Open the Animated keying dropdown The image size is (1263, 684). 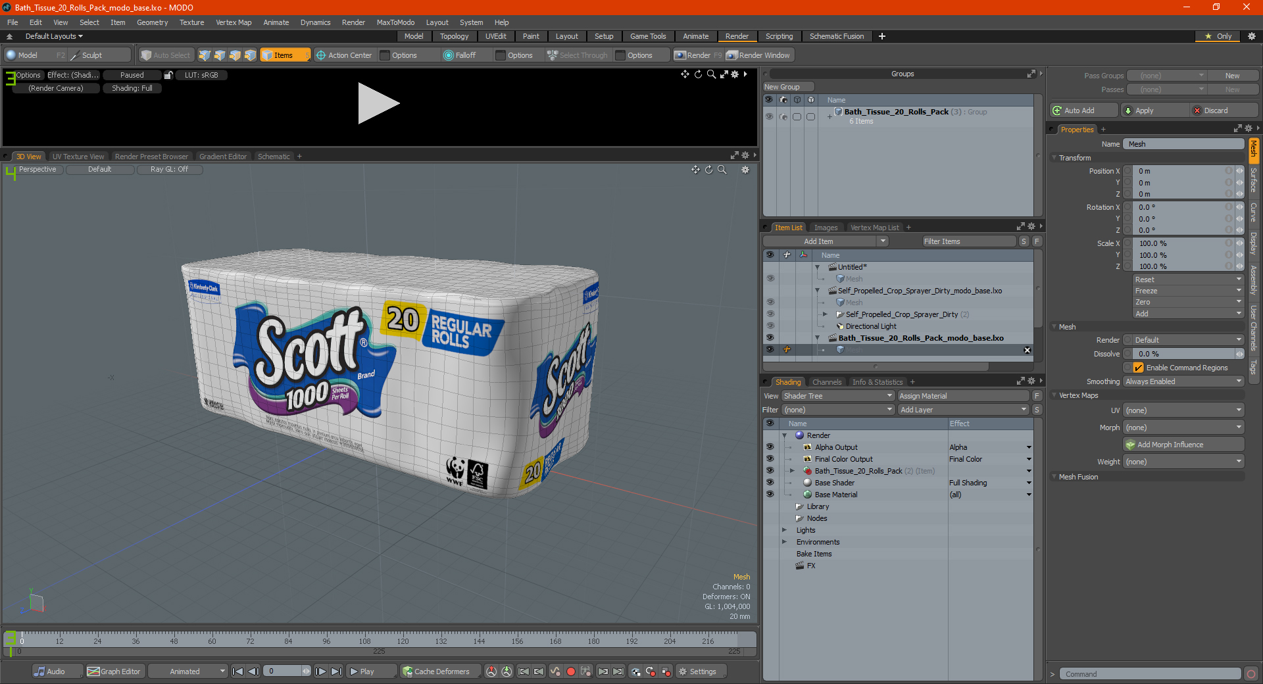(188, 672)
